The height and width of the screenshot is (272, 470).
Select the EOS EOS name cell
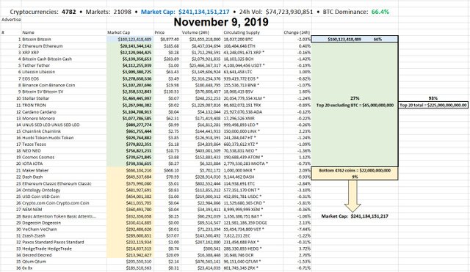pos(31,78)
